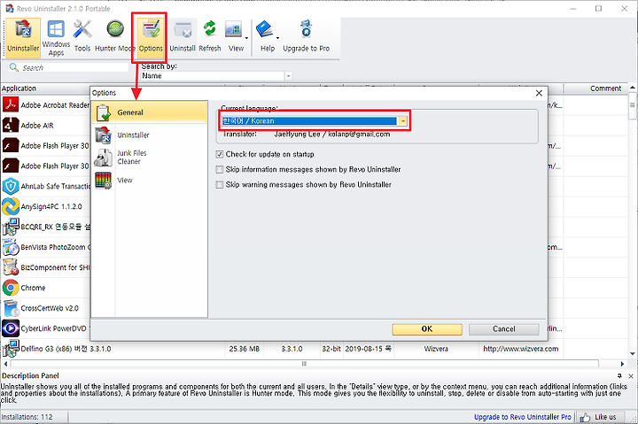
Task: Expand the View toolbar dropdown arrow
Action: coord(246,38)
